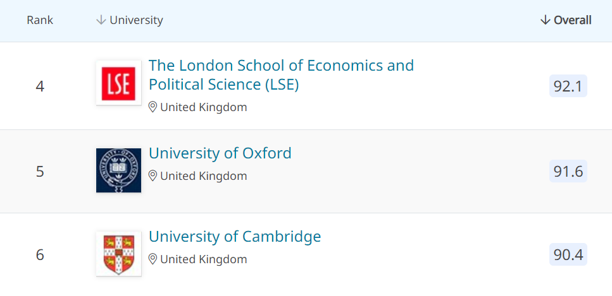This screenshot has height=296, width=612.
Task: Click the University of Cambridge shield logo
Action: coord(118,254)
